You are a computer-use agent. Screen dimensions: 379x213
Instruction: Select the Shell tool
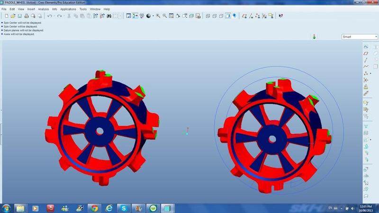click(366, 133)
